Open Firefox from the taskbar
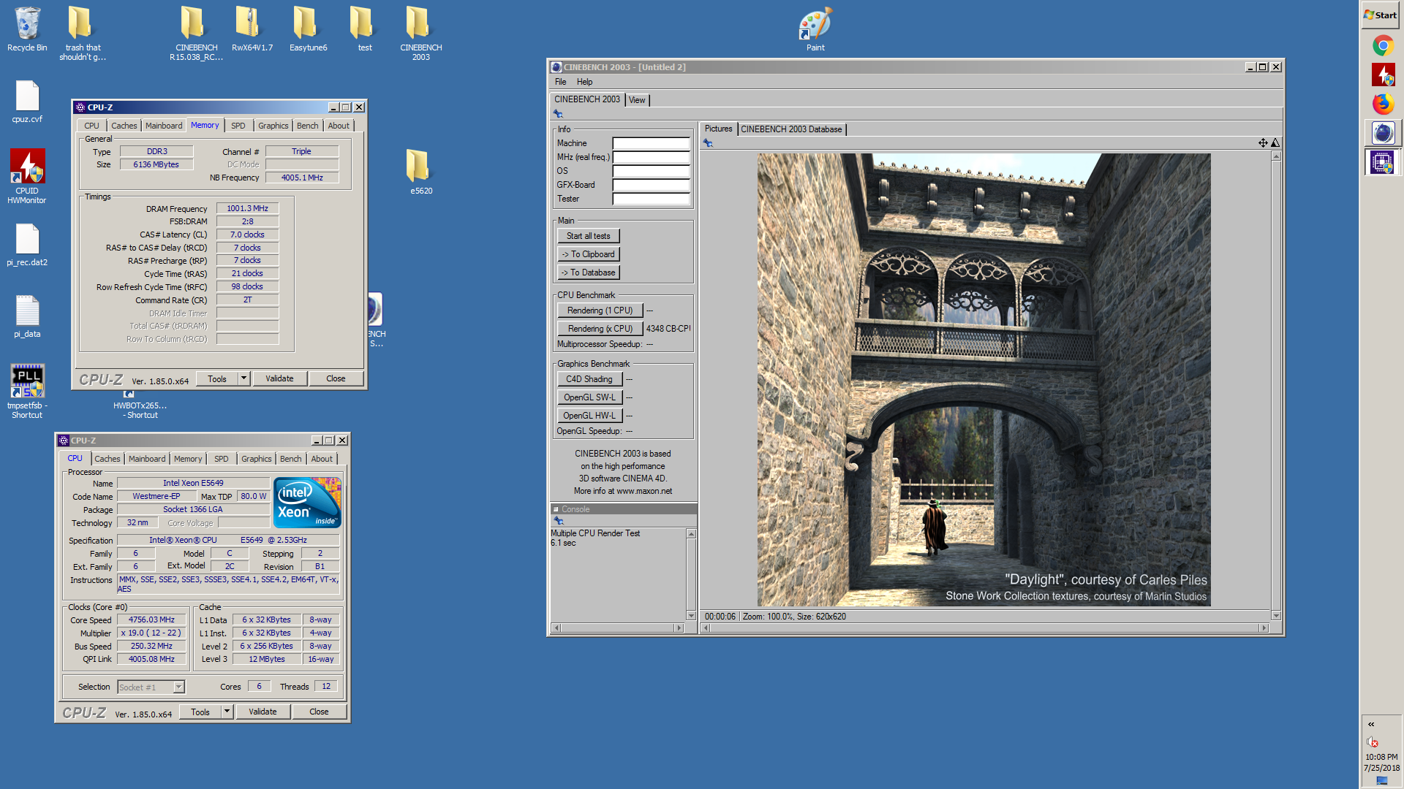Image resolution: width=1404 pixels, height=789 pixels. click(x=1382, y=104)
